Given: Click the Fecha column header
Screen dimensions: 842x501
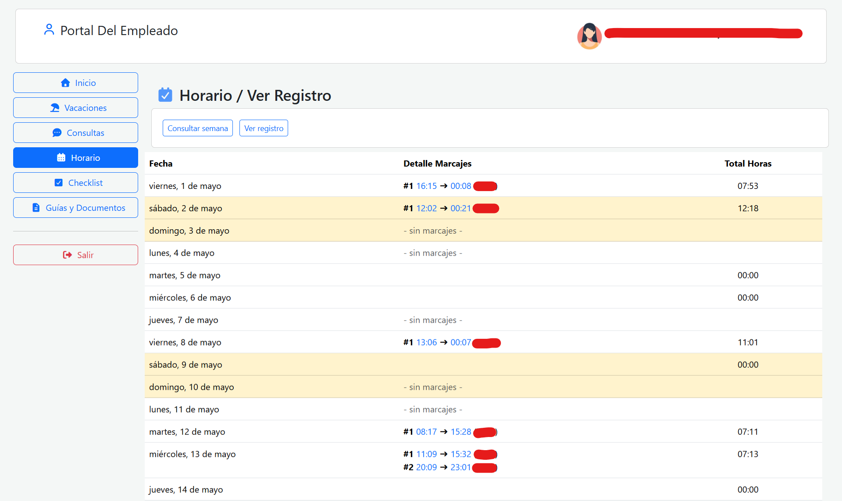Looking at the screenshot, I should click(x=161, y=163).
